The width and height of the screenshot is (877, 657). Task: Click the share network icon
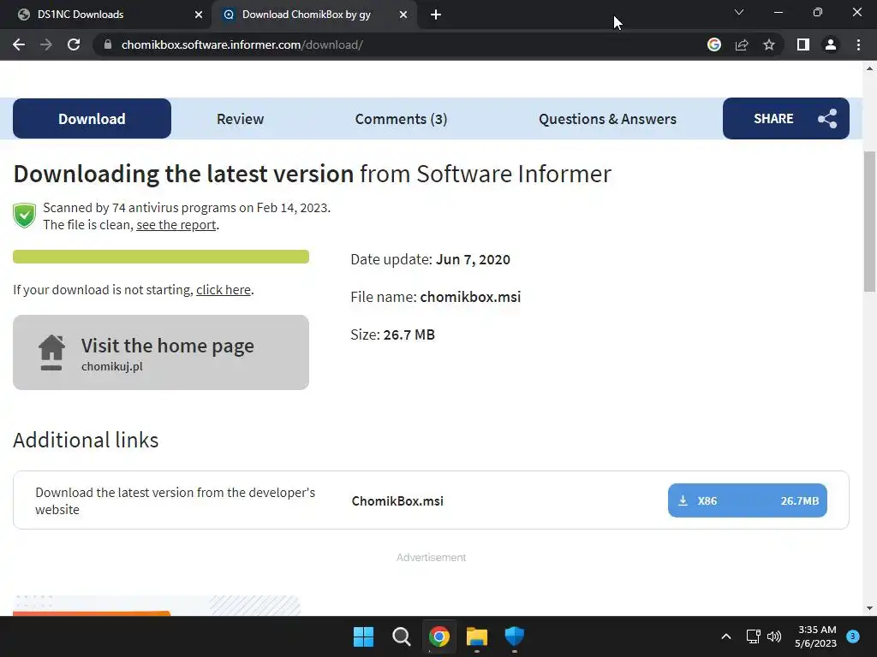coord(827,118)
